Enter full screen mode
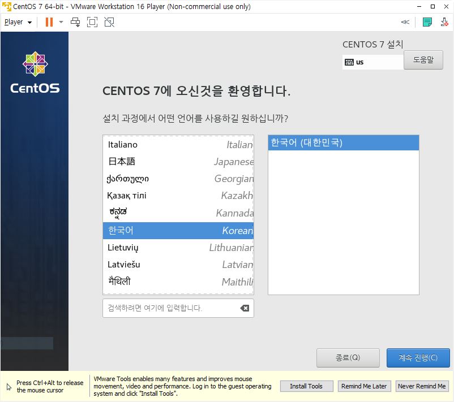Screen dimensions: 454x402 click(92, 22)
